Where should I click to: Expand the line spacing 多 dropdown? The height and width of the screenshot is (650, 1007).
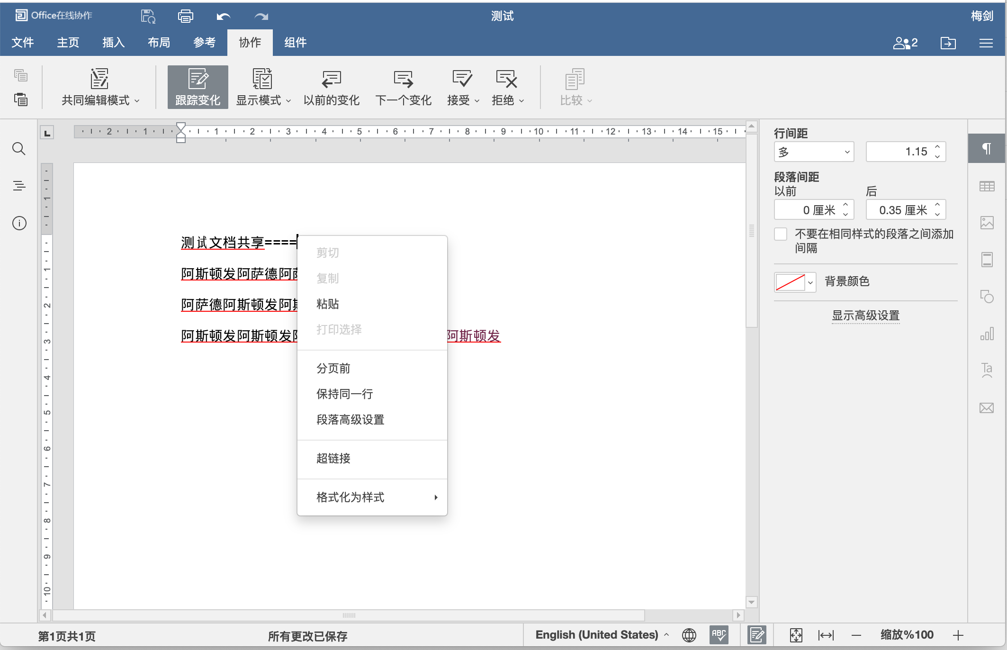(x=814, y=152)
